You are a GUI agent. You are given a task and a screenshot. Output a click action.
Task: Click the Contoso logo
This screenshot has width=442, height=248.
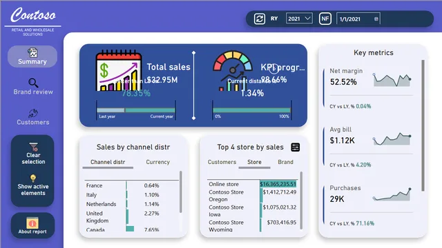tap(33, 15)
